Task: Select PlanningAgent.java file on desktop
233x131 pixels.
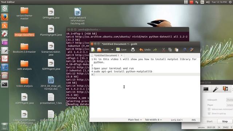Action: [x=51, y=31]
